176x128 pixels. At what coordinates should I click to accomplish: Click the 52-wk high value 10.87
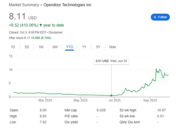click(x=161, y=110)
